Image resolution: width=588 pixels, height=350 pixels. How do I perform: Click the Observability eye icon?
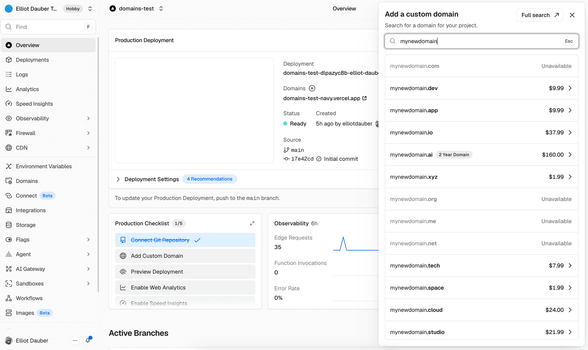(9, 119)
